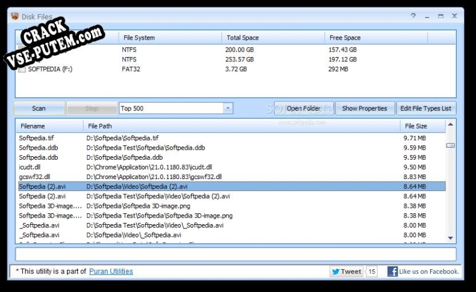The height and width of the screenshot is (292, 476).
Task: Select Softpedia Test\Softpedia\Video\_Softpedia.avi path row
Action: 231,225
